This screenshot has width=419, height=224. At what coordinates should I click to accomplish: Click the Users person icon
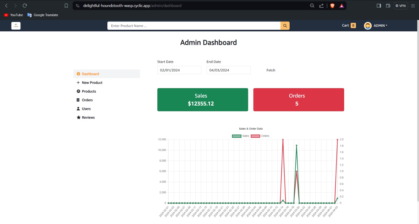(x=78, y=109)
